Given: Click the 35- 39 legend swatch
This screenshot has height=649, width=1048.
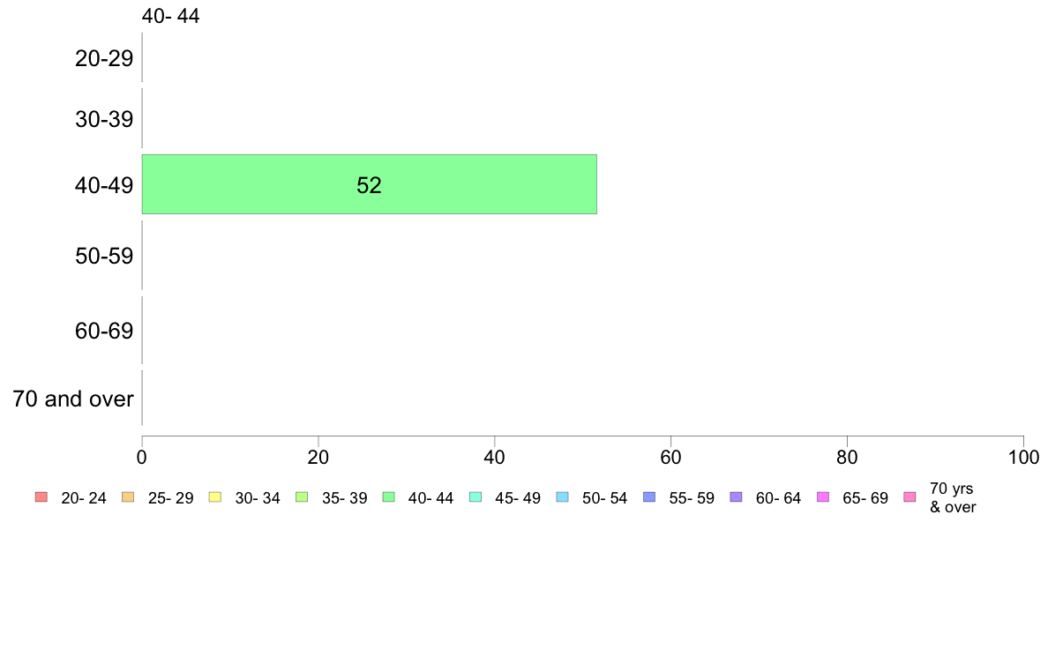Looking at the screenshot, I should pyautogui.click(x=302, y=497).
